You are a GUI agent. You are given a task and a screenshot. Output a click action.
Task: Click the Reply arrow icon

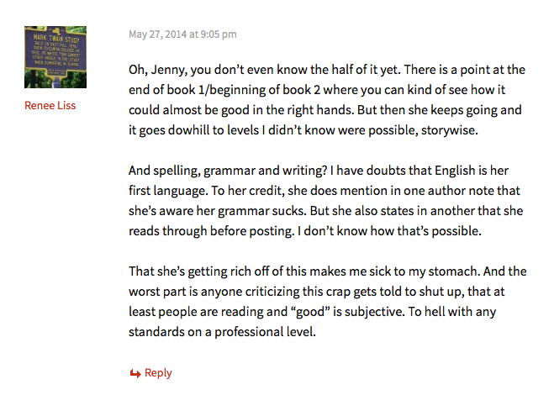pyautogui.click(x=135, y=373)
